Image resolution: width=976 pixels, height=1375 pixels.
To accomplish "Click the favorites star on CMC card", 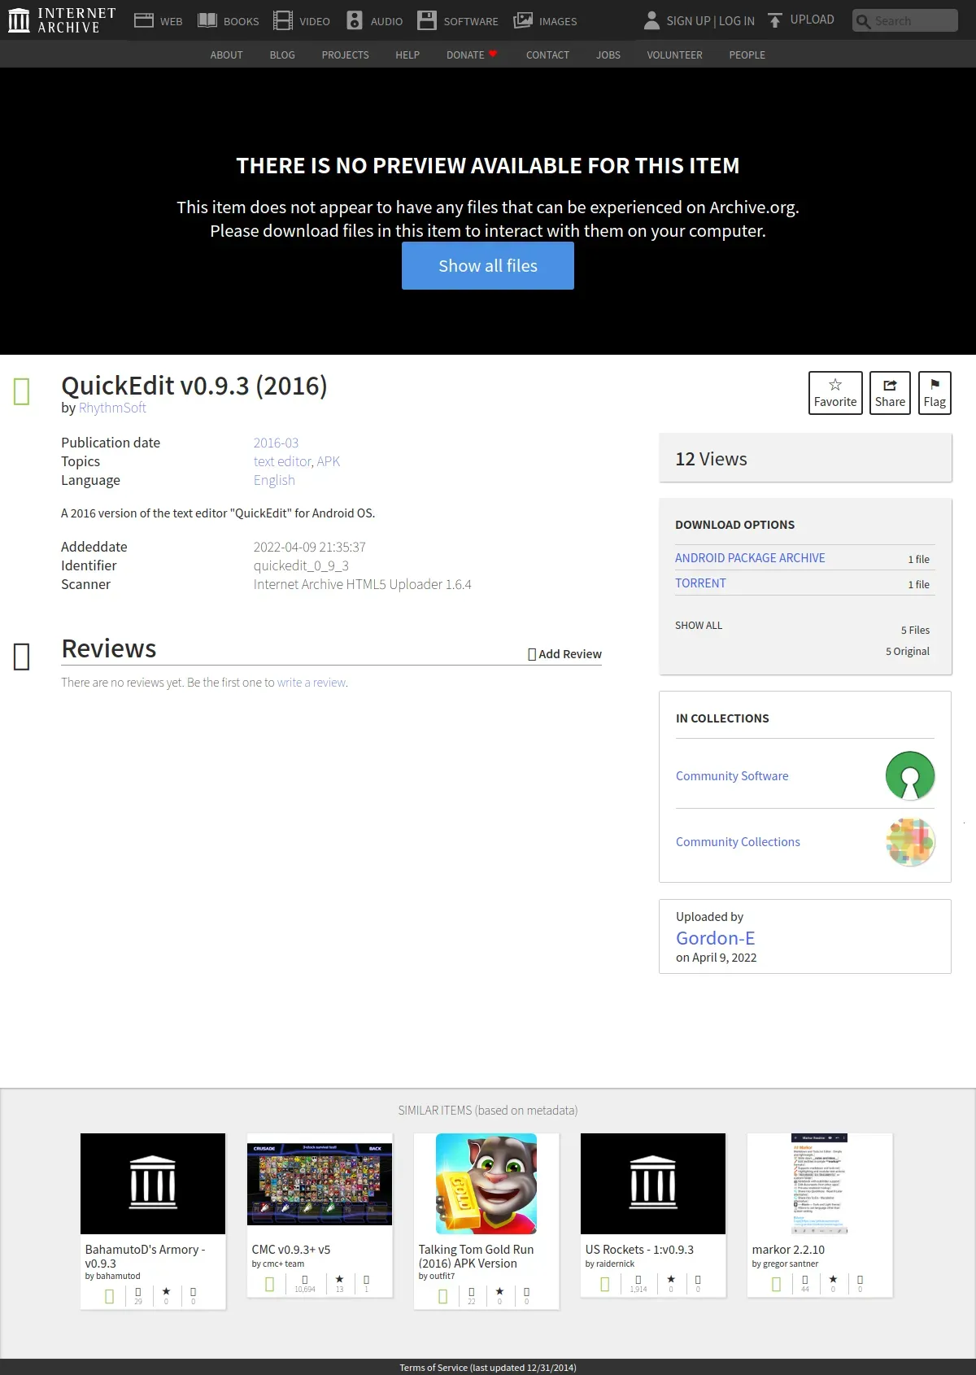I will coord(339,1280).
